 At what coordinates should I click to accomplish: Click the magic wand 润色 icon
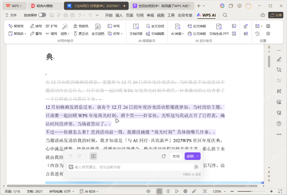point(65,26)
